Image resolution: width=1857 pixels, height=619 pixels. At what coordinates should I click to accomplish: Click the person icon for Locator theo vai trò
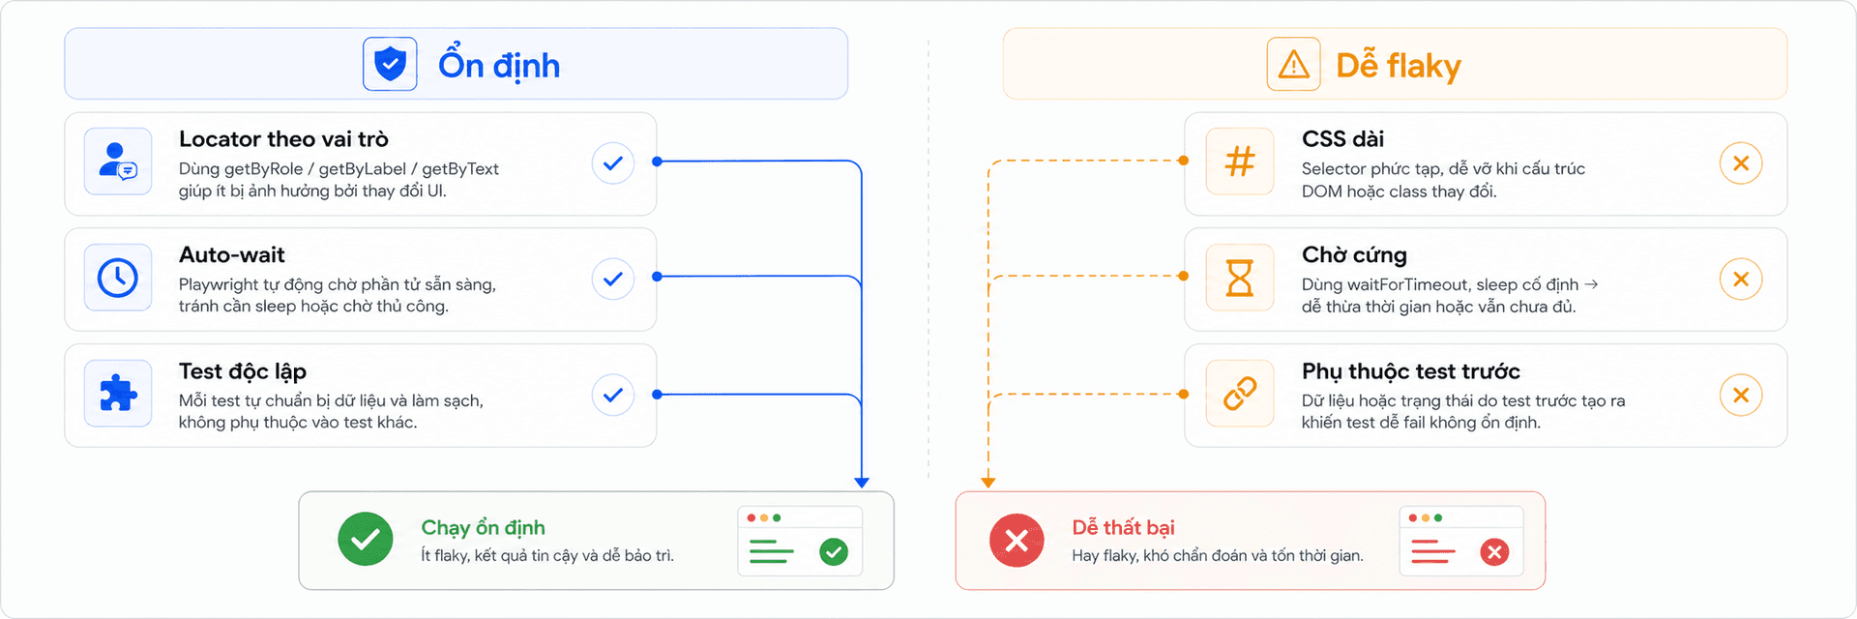click(118, 162)
